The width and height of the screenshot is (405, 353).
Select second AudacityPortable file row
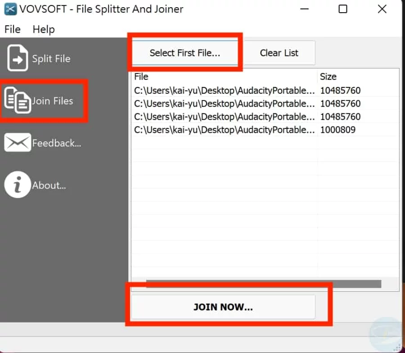[x=265, y=104]
